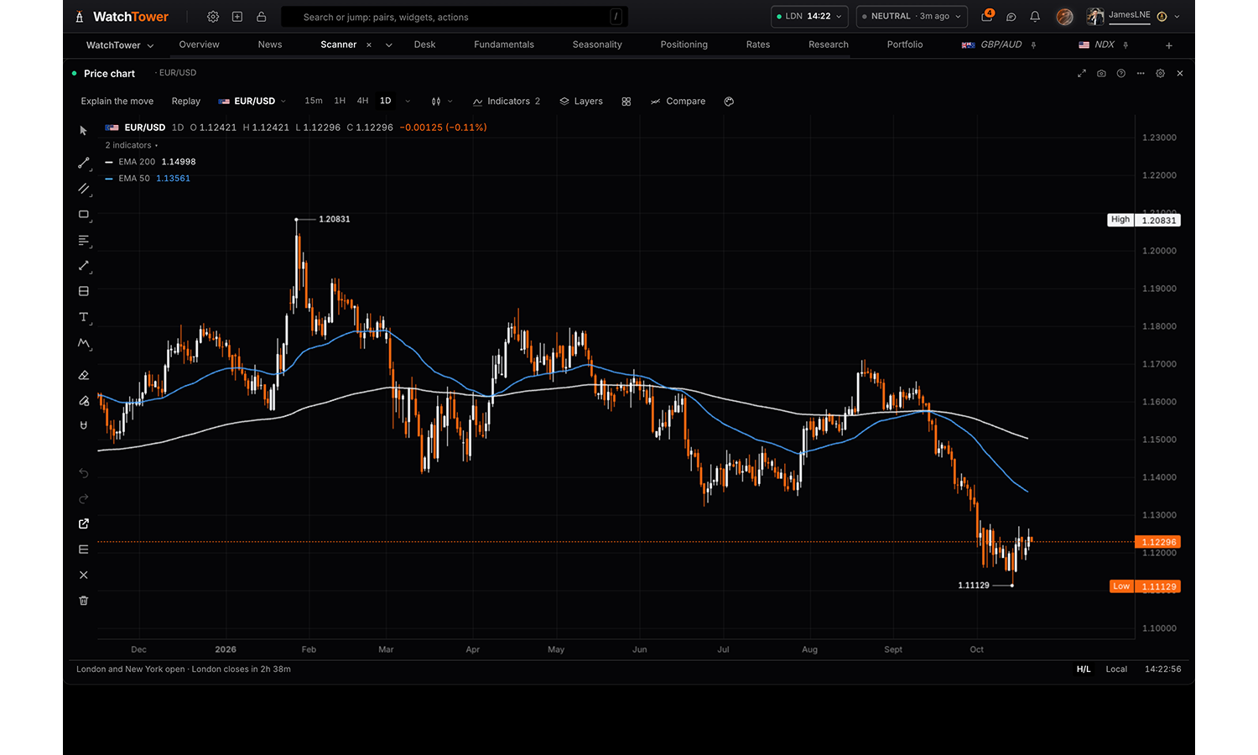
Task: Open the EUR/USD symbol dropdown
Action: [x=252, y=102]
